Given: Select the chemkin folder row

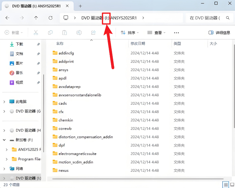Looking at the screenshot, I should [119, 120].
